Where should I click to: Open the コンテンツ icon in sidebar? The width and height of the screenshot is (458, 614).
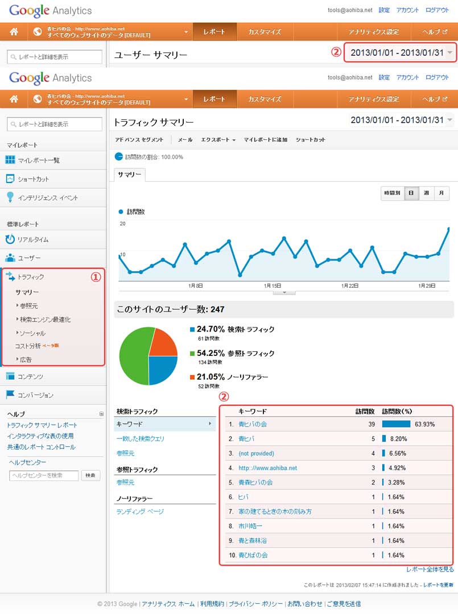10,376
